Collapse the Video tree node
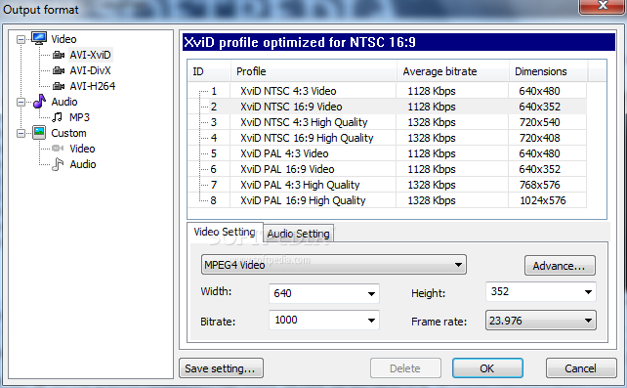 point(21,39)
